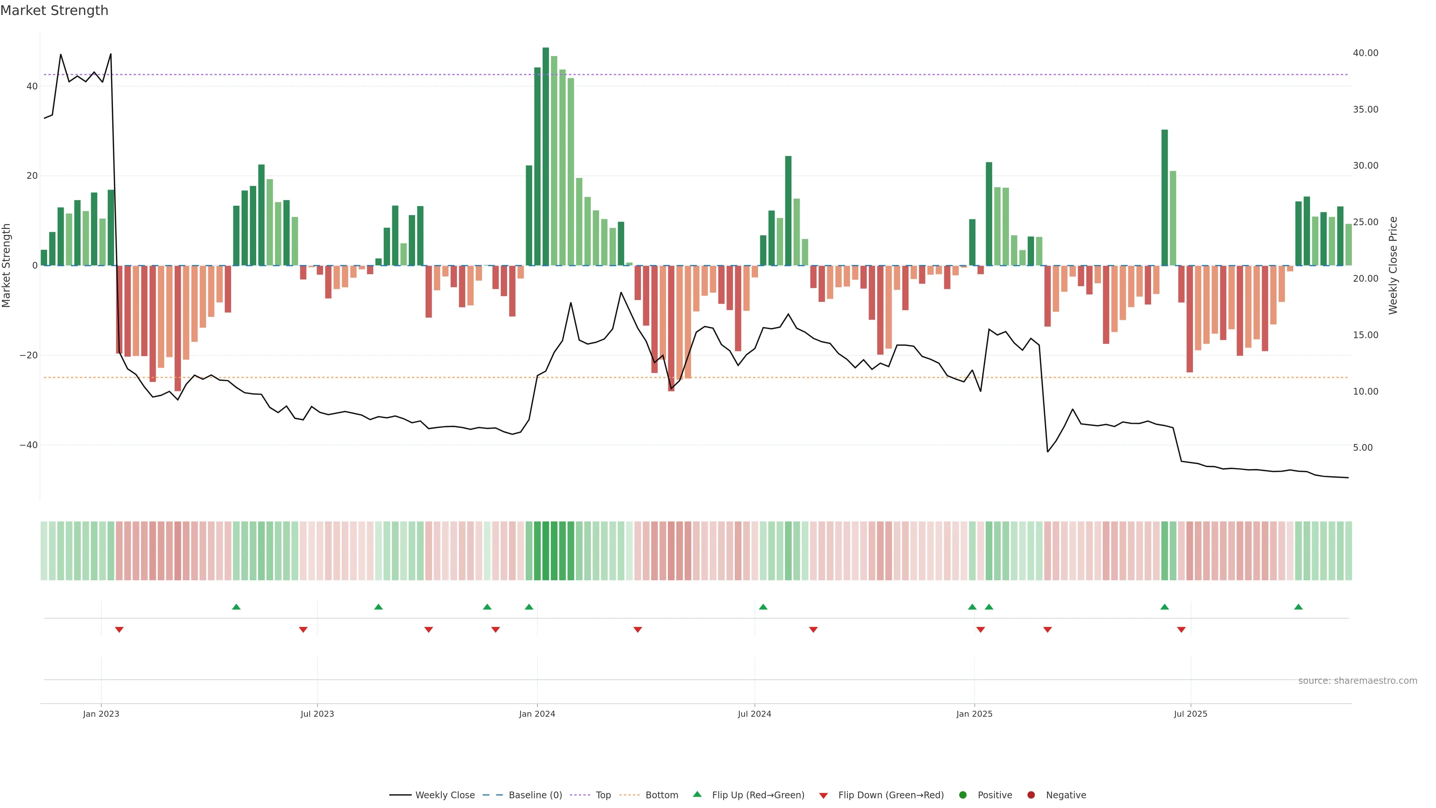Click the dark red Negative dot in the legend

tap(1031, 795)
